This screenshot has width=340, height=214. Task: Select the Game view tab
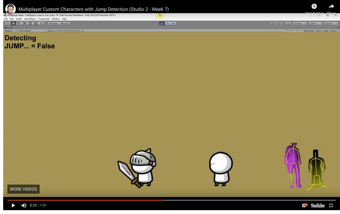pyautogui.click(x=9, y=28)
